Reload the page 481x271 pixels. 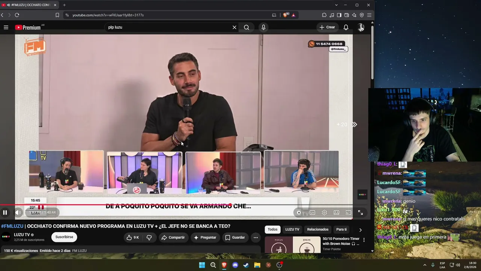17,15
